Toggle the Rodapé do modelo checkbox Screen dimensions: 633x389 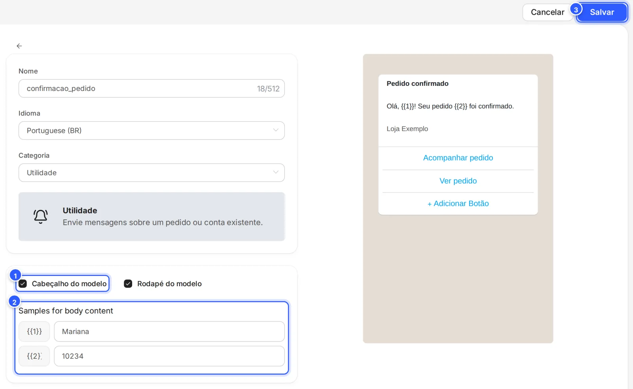(x=128, y=283)
